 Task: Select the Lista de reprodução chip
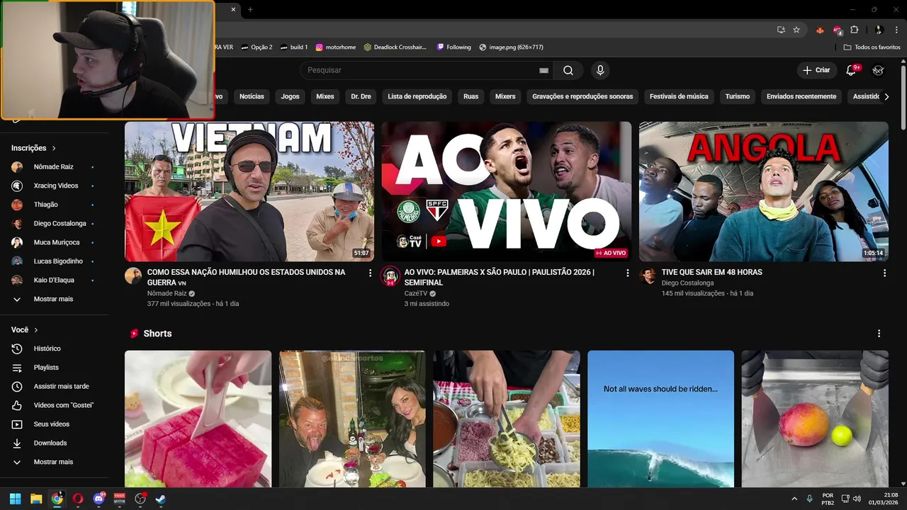(x=417, y=96)
